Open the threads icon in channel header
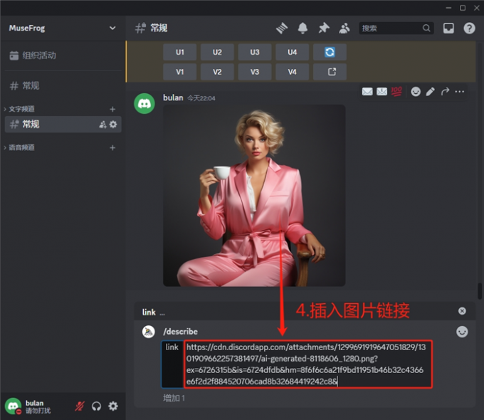 [282, 28]
